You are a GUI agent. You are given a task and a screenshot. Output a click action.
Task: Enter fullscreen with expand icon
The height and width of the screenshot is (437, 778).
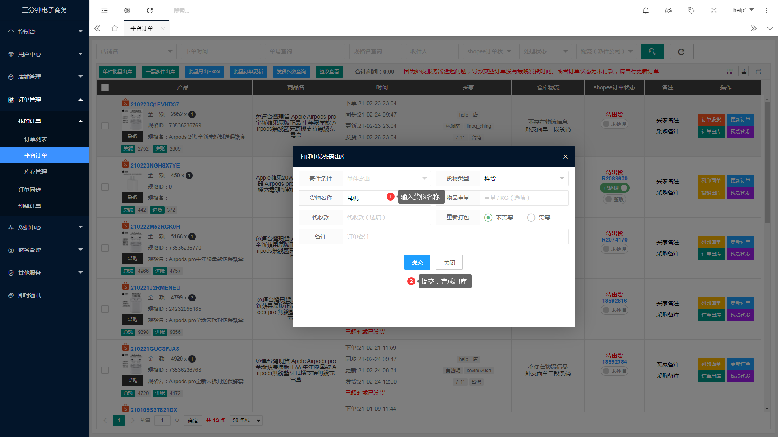714,11
